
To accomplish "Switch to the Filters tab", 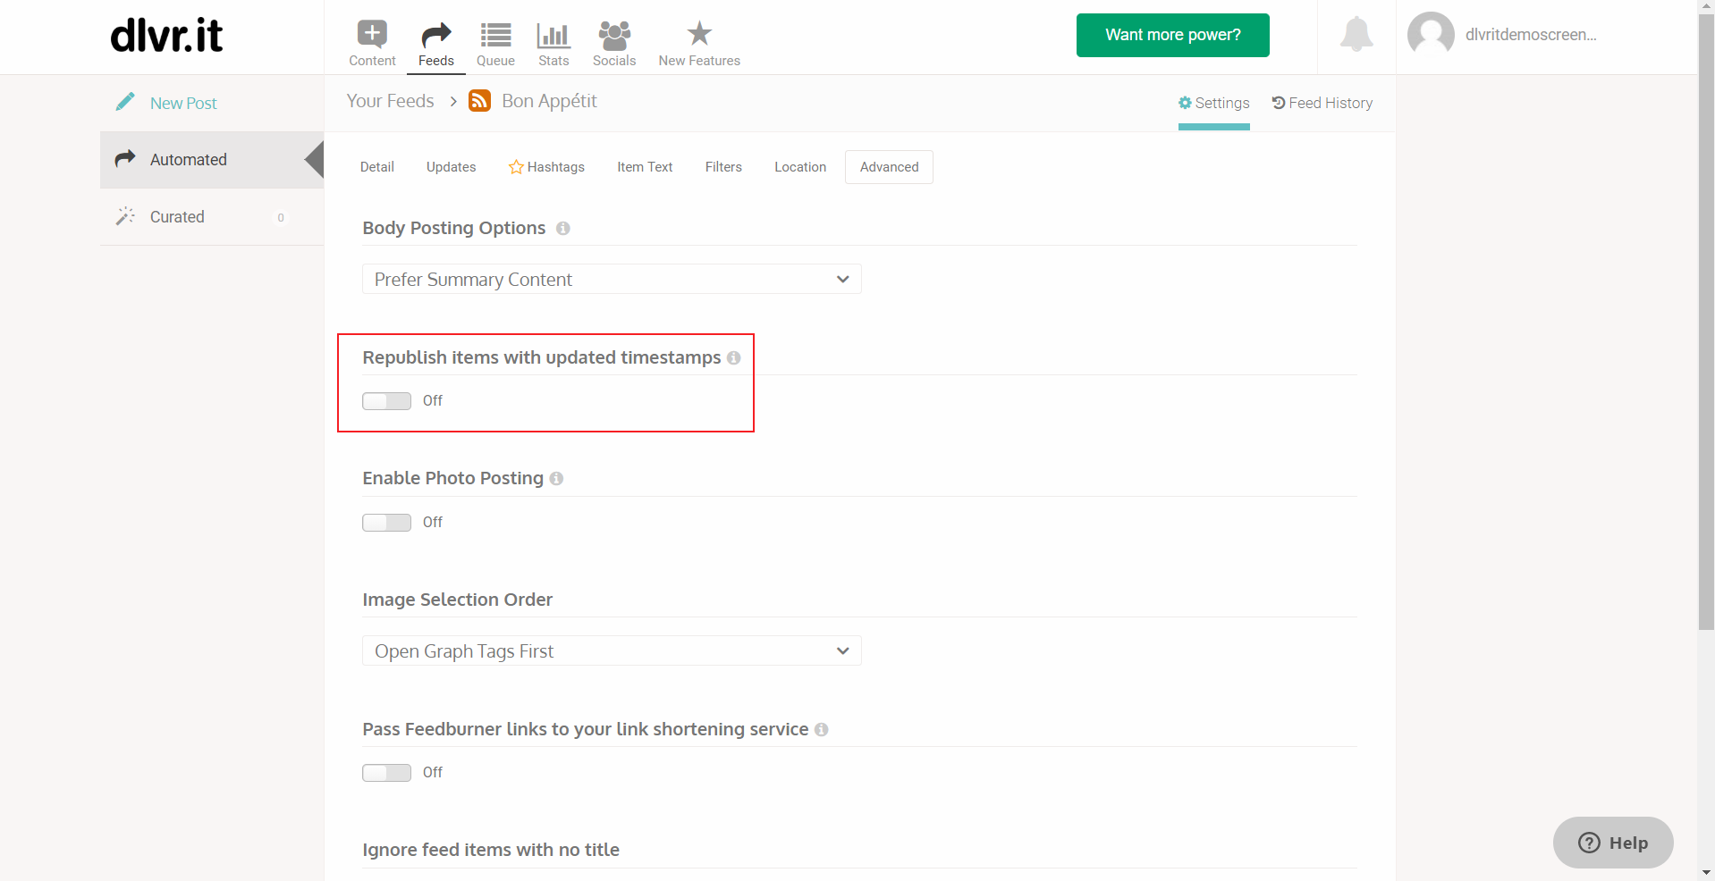I will [x=723, y=167].
